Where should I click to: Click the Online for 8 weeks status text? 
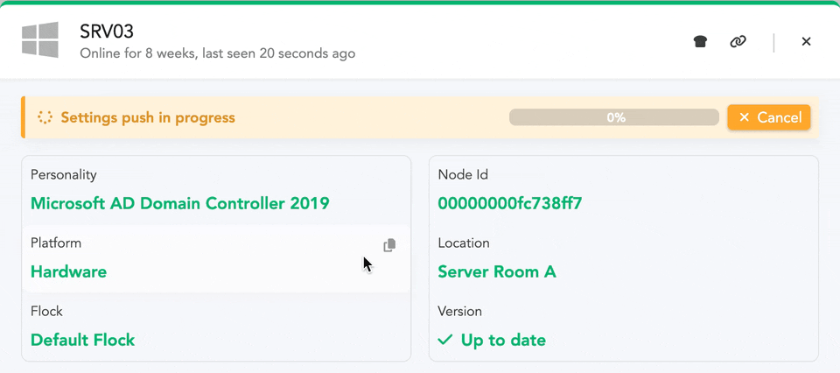[217, 53]
